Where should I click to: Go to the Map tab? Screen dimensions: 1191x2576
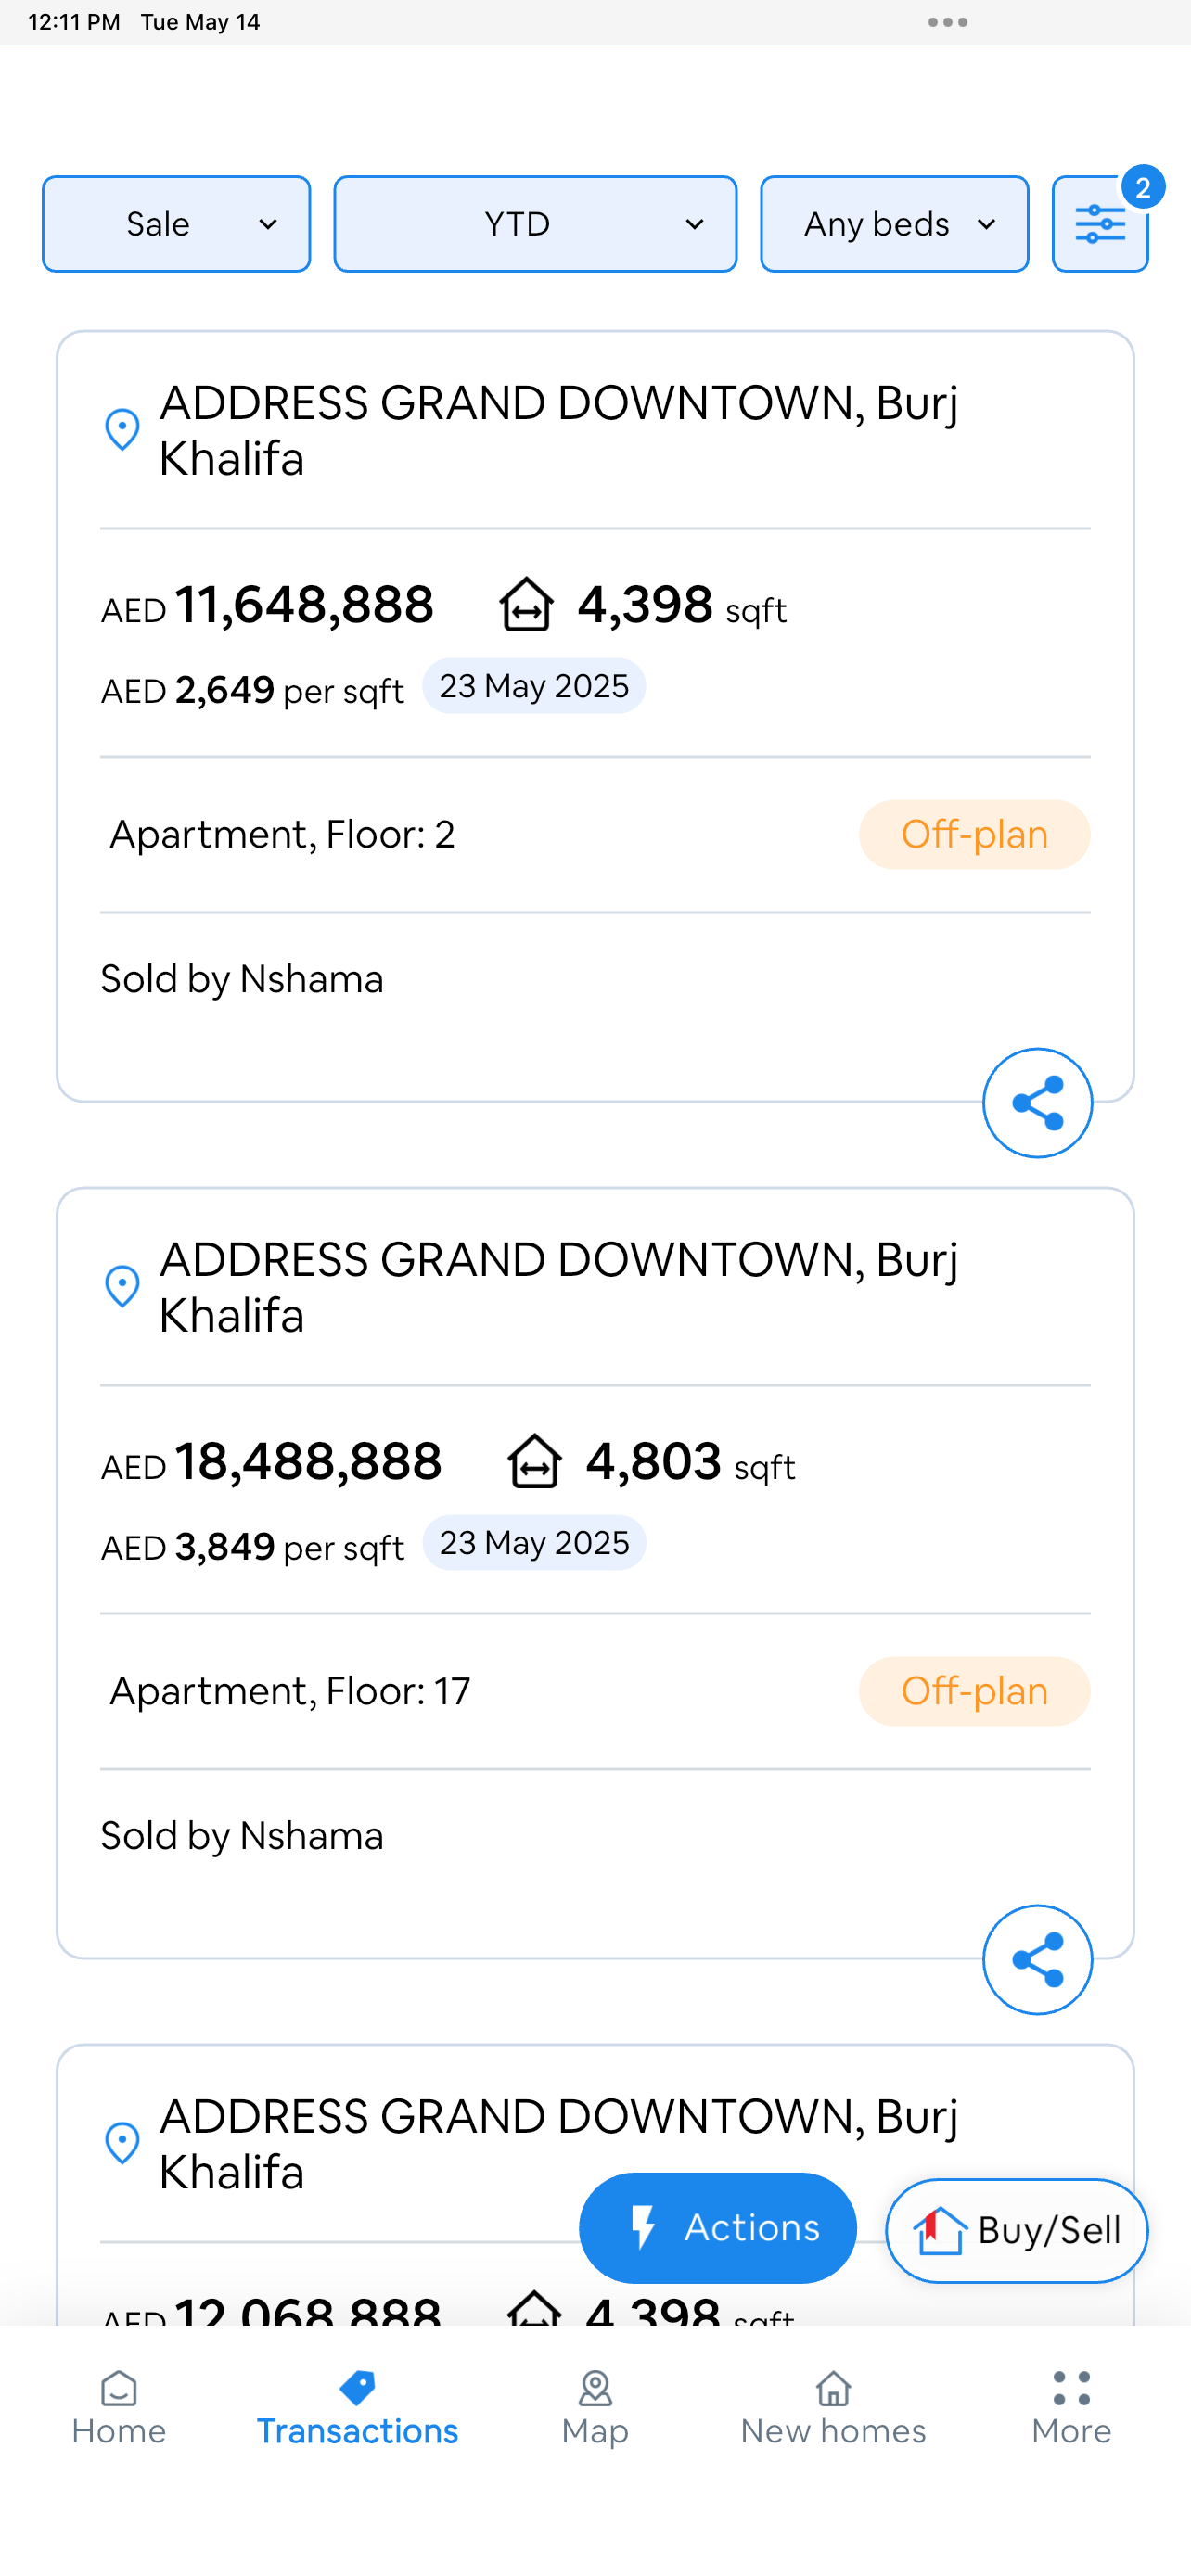click(595, 2408)
